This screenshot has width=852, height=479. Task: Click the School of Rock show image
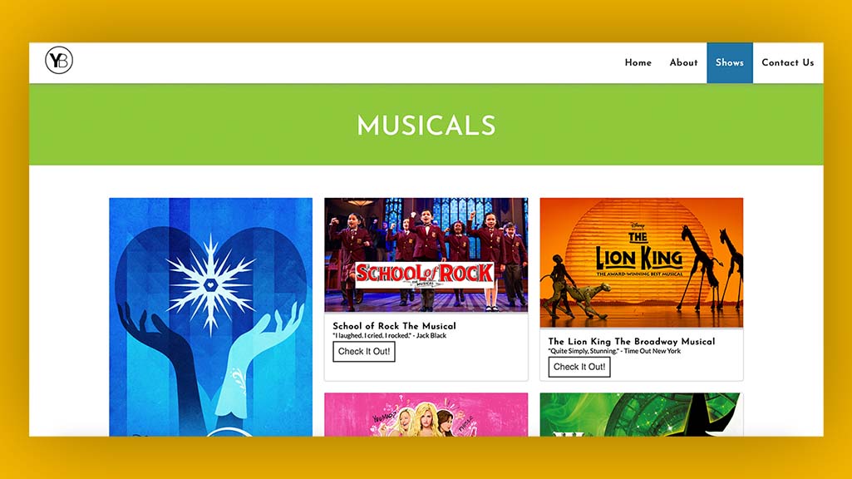(x=426, y=255)
